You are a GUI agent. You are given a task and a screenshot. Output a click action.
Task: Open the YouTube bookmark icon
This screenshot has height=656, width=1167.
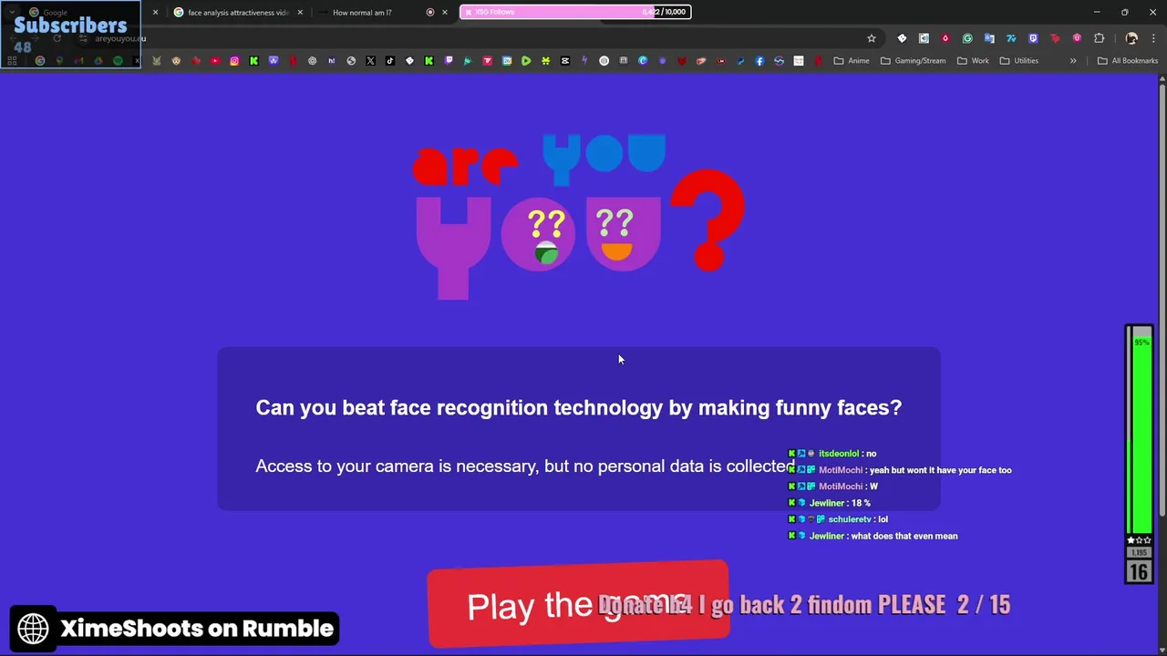(215, 60)
